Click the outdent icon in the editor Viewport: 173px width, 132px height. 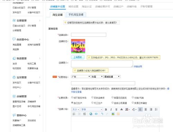79,114
